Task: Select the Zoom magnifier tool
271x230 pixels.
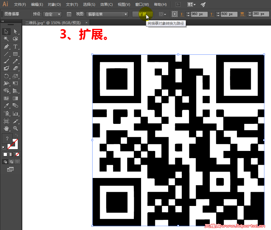Action: pos(15,128)
